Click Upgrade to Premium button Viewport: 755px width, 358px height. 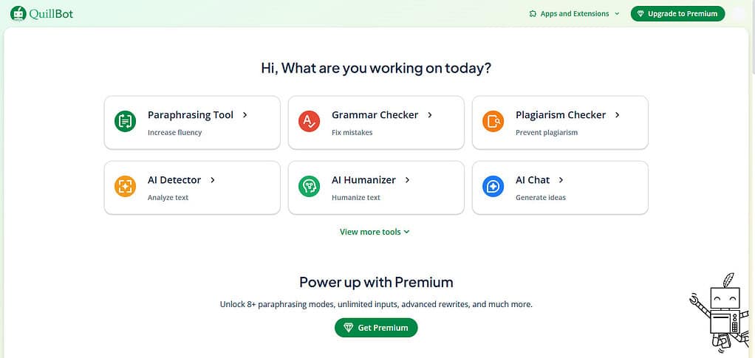pos(677,14)
